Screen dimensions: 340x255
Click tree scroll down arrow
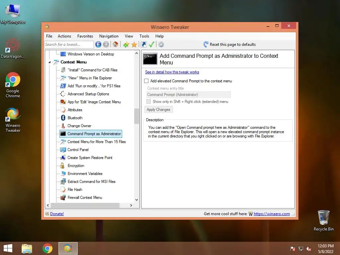pos(136,200)
